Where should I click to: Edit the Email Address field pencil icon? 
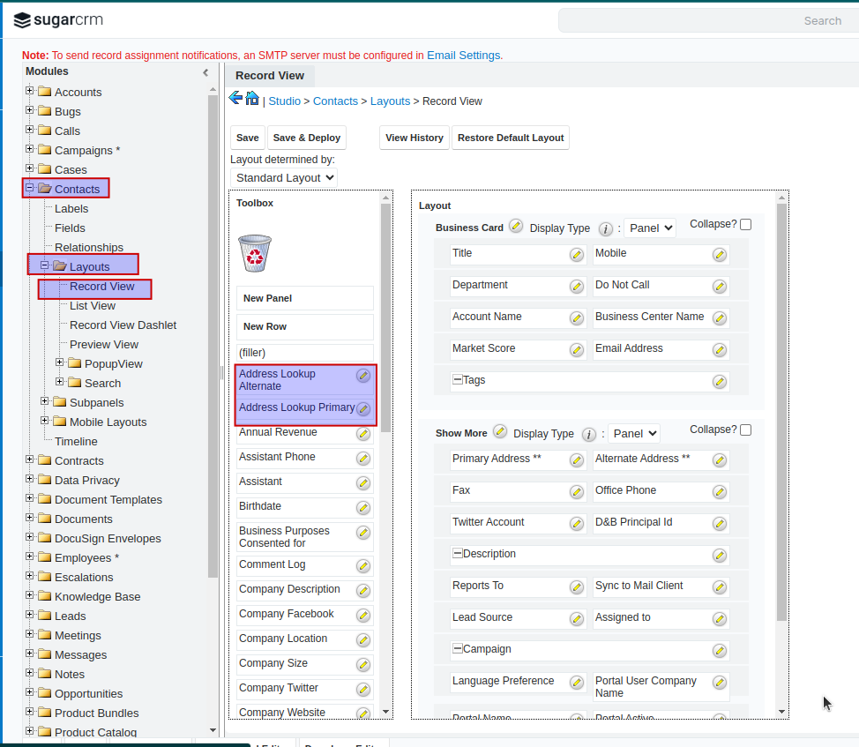tap(720, 350)
